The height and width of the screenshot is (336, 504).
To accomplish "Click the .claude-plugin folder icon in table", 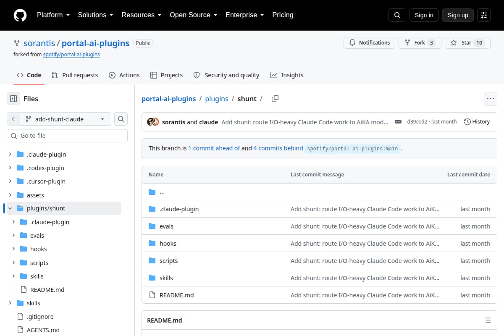I will tap(152, 209).
